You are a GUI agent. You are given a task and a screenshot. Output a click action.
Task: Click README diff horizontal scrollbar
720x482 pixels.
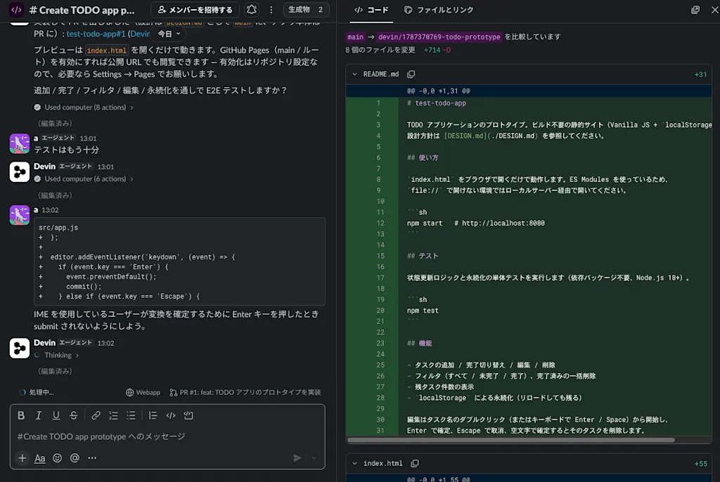511,440
